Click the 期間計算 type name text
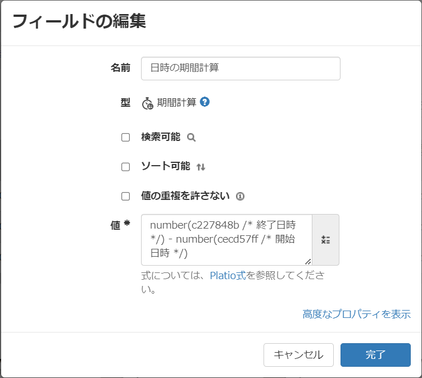The height and width of the screenshot is (378, 422). [x=176, y=102]
